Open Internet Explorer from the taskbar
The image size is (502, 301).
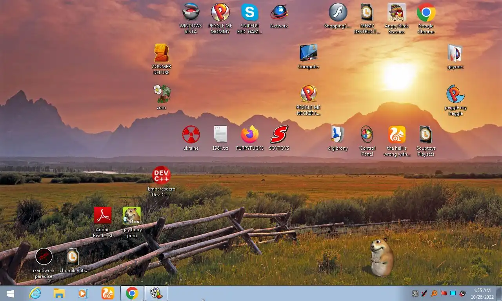(35, 293)
